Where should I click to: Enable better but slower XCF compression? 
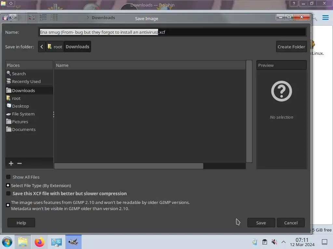point(8,193)
